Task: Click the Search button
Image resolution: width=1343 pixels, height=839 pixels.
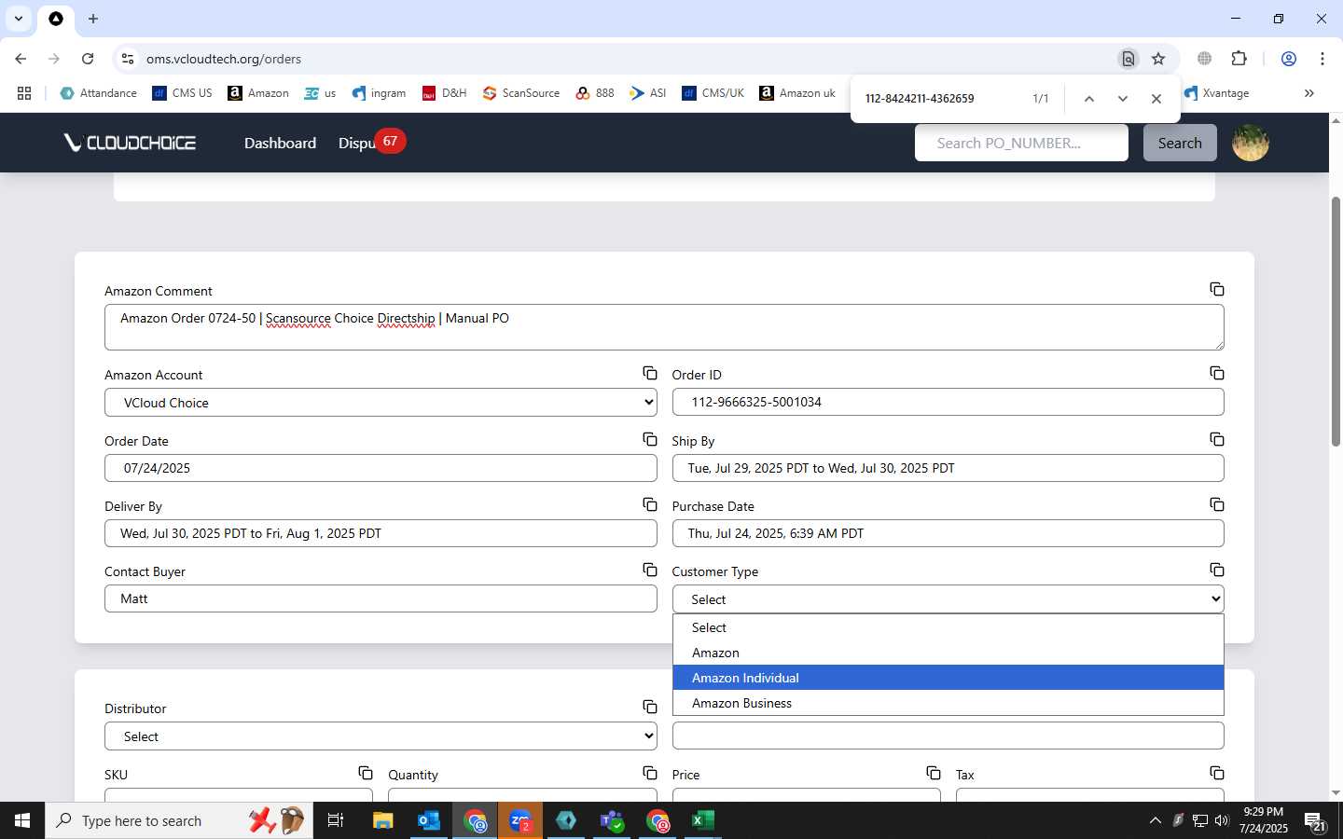Action: (x=1180, y=143)
